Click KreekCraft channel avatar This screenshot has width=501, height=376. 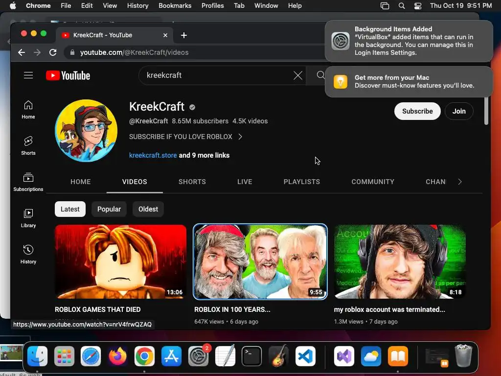pos(86,130)
